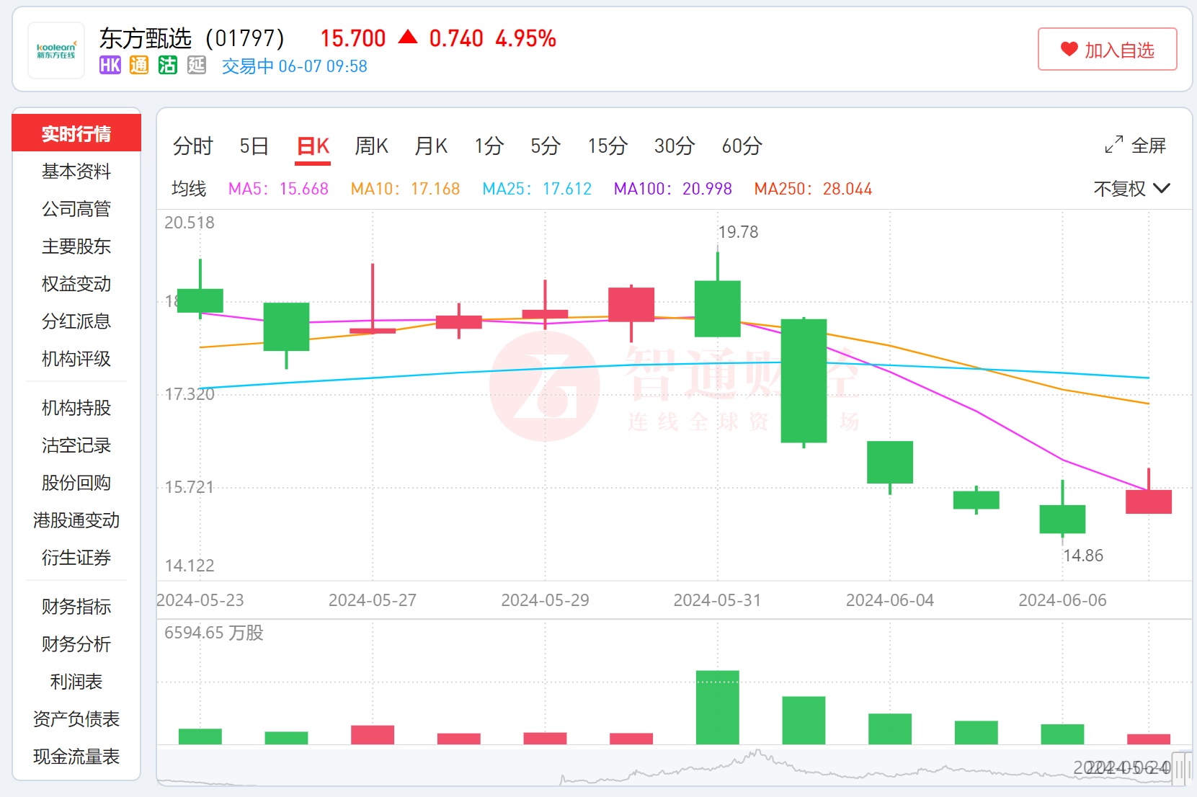Open 衍生证券 in the sidebar

(76, 558)
